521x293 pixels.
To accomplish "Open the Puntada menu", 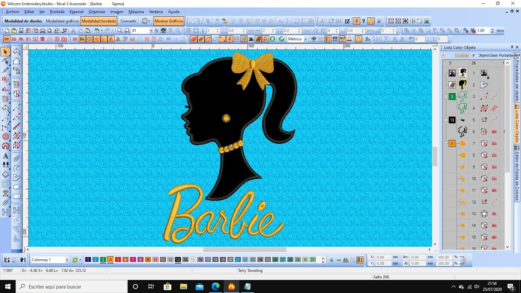I will point(57,12).
